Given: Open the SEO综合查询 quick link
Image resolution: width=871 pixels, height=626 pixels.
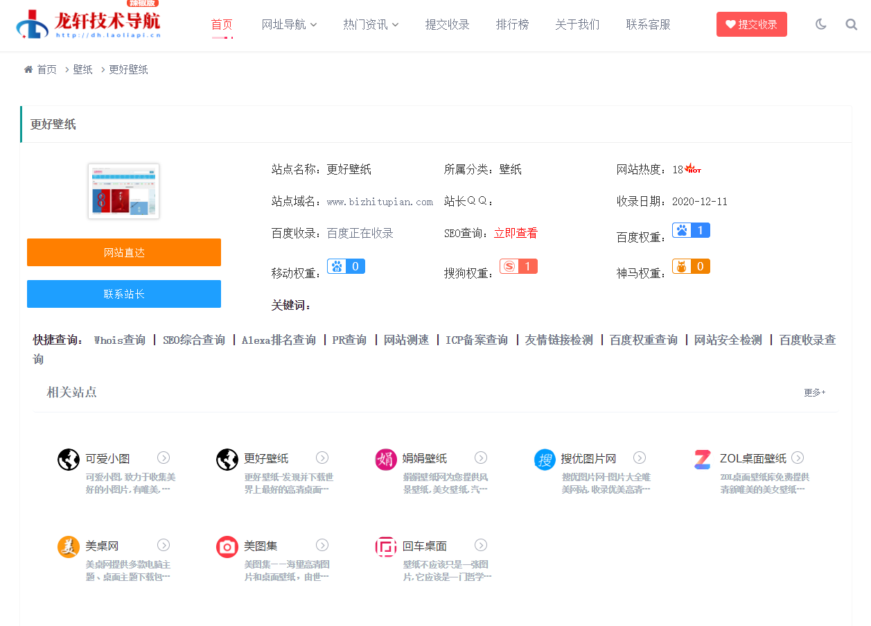Looking at the screenshot, I should [194, 340].
